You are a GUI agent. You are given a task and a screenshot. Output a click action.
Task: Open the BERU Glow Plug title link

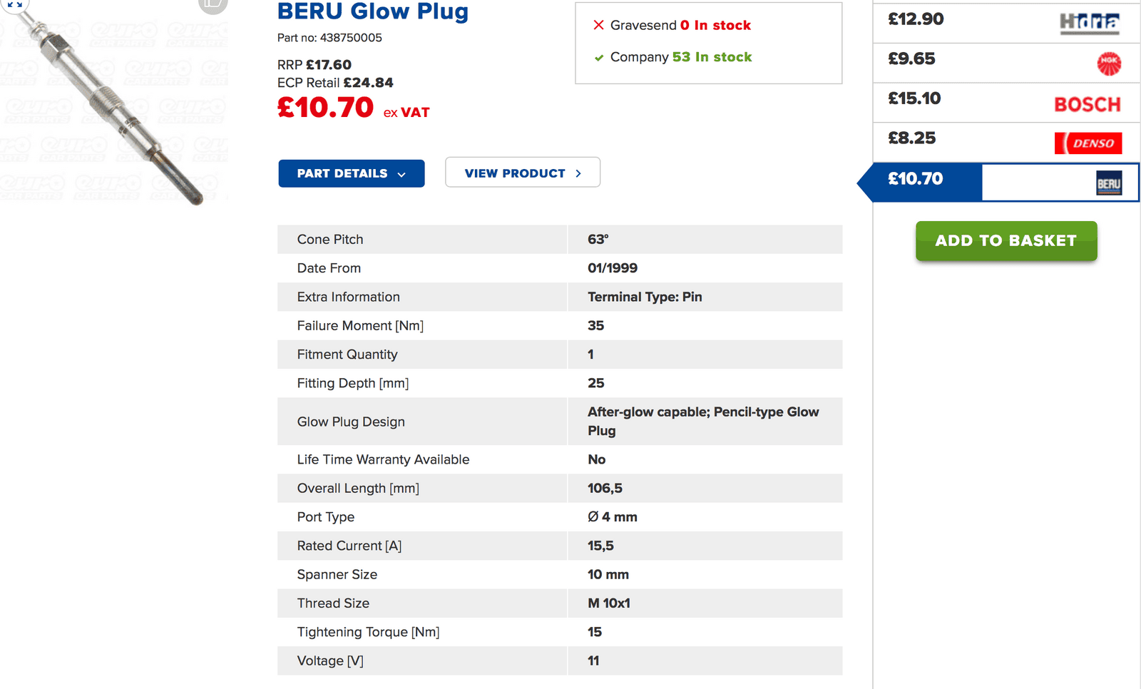click(373, 11)
